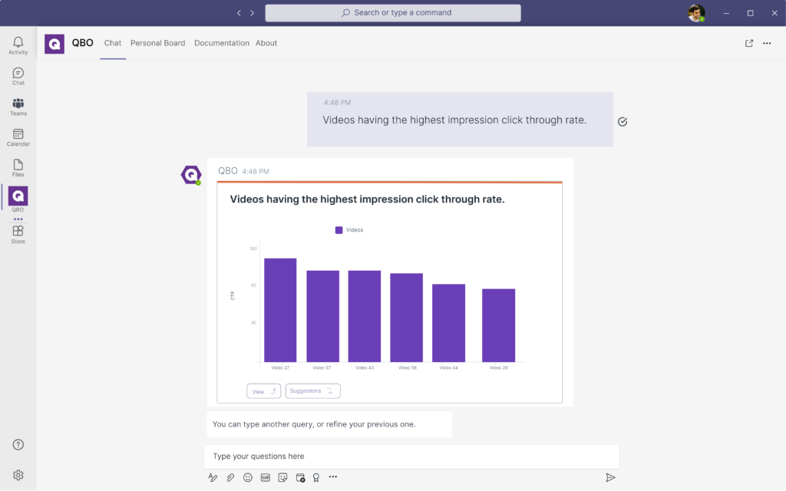Insert a GIF using the GIF icon

(266, 477)
